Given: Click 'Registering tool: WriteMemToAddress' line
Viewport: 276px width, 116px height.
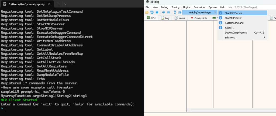Looking at the screenshot, I should 36,41.
